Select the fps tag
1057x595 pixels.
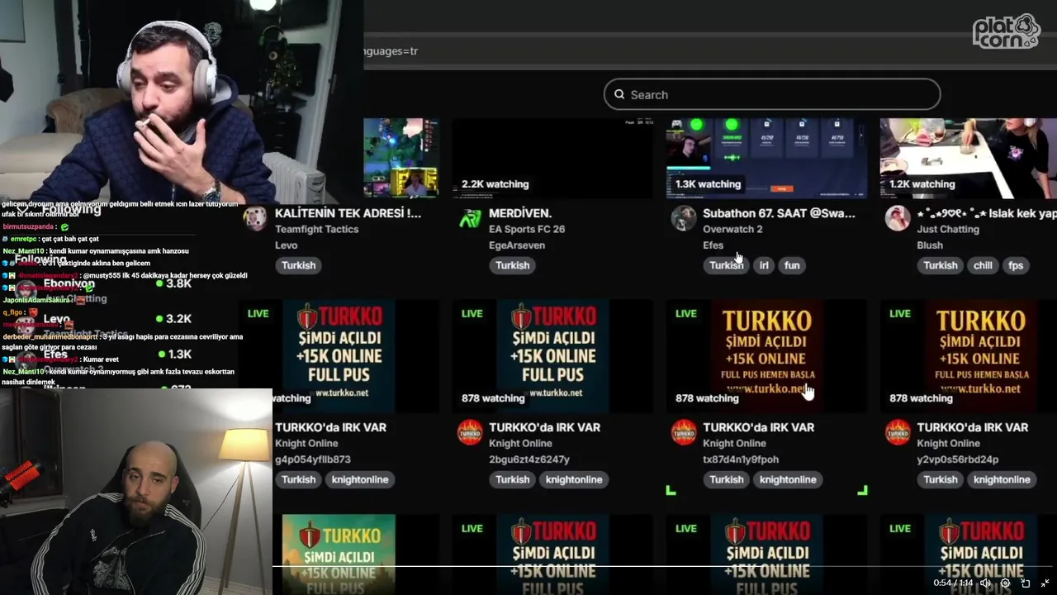point(1016,265)
